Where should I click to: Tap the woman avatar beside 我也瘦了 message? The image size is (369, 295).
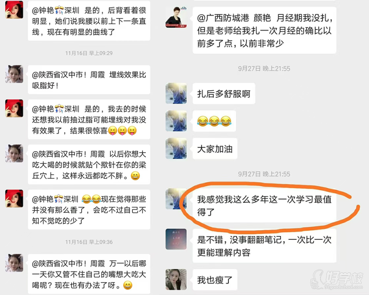click(x=176, y=279)
